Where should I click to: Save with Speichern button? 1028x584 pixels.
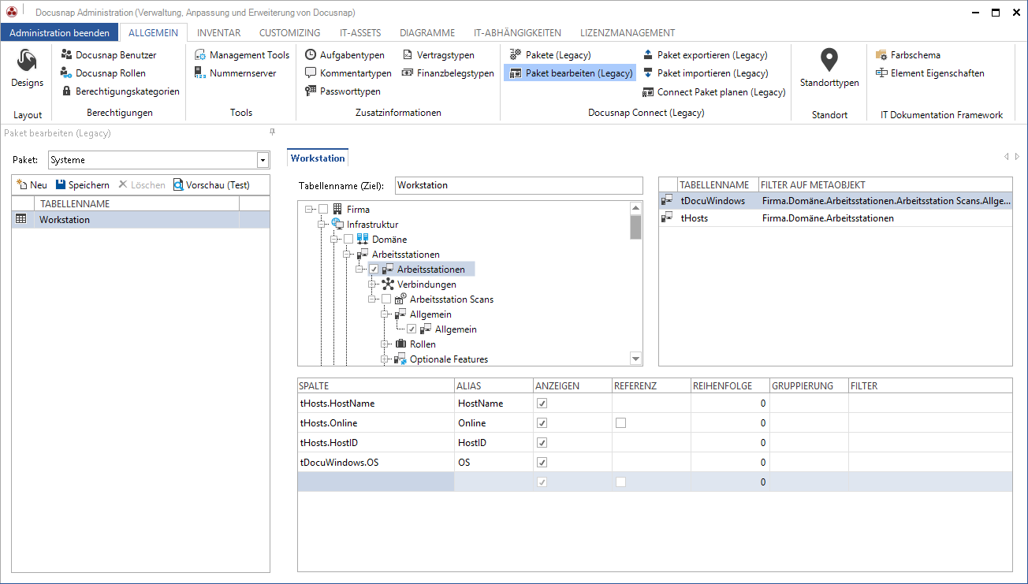pyautogui.click(x=83, y=185)
